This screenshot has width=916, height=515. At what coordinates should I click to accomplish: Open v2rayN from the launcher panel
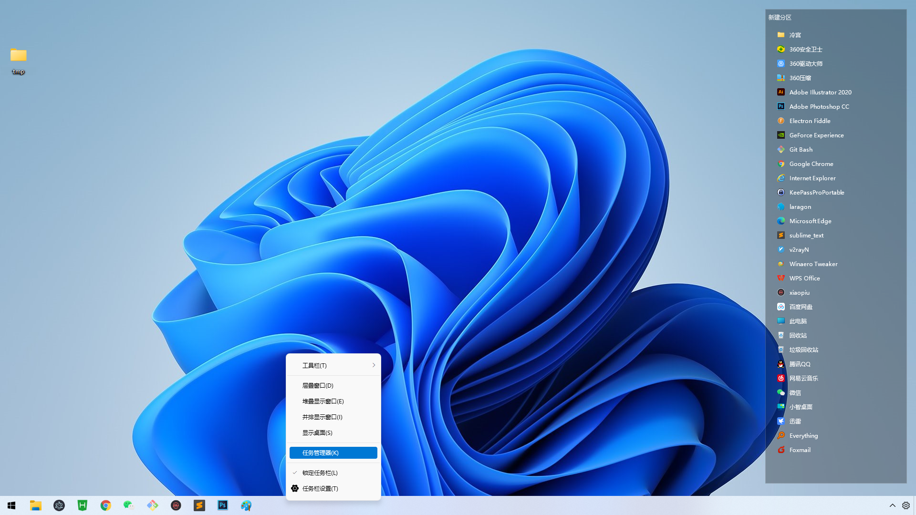799,249
